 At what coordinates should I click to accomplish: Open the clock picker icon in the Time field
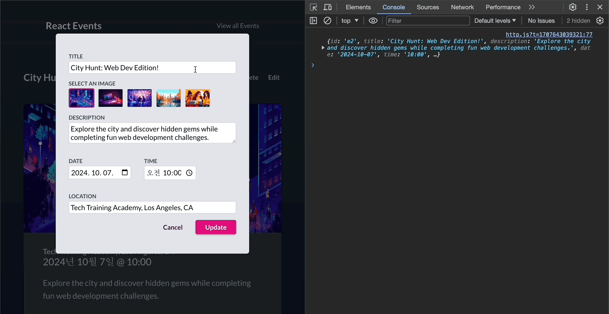pyautogui.click(x=189, y=173)
